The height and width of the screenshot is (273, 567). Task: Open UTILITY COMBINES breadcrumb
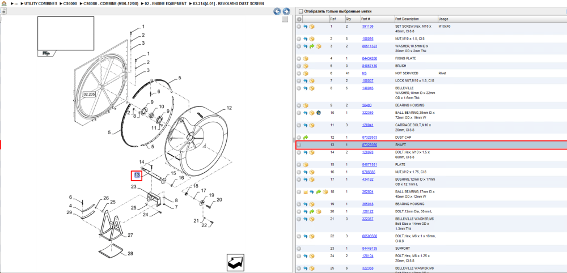pyautogui.click(x=40, y=3)
